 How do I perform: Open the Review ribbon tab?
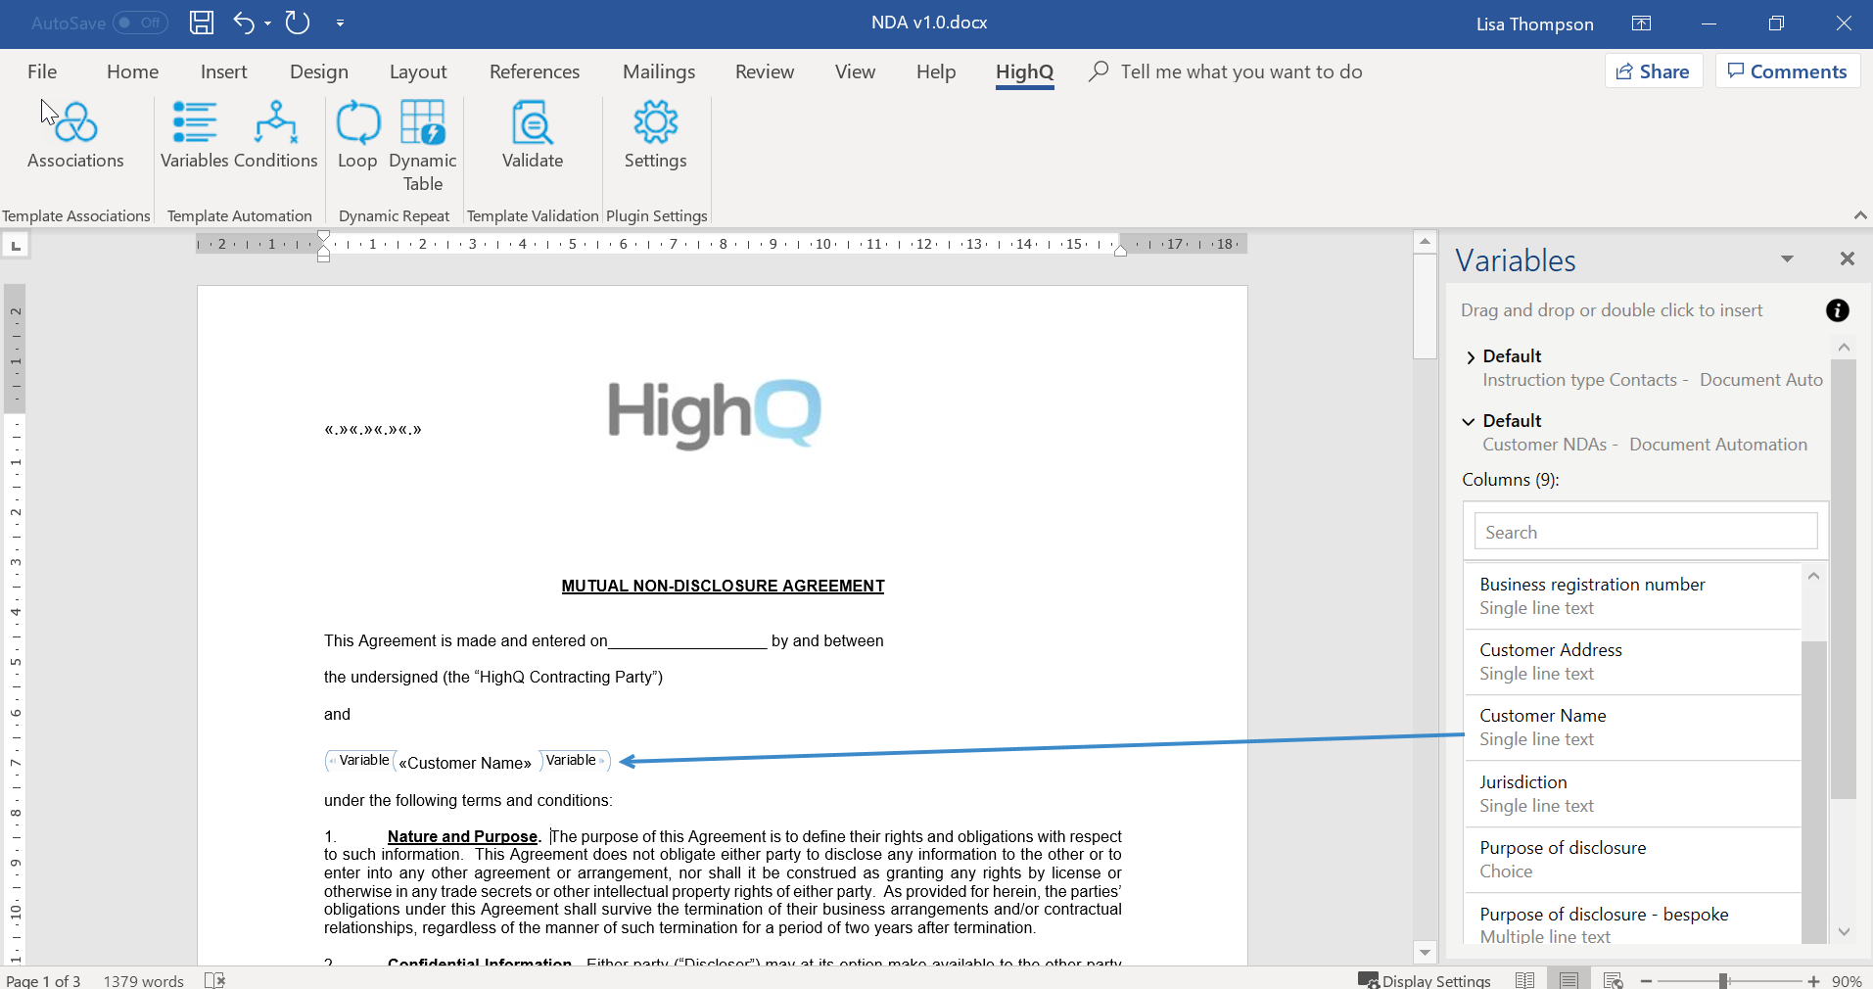point(764,71)
